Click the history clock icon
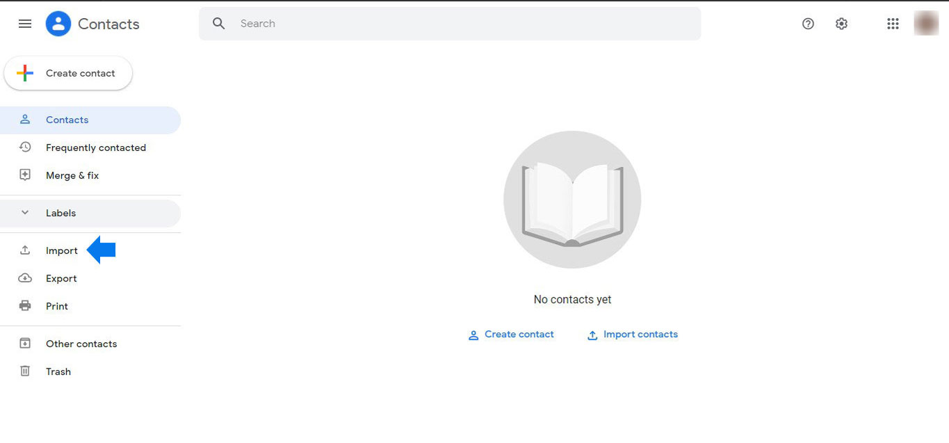949x443 pixels. coord(25,147)
